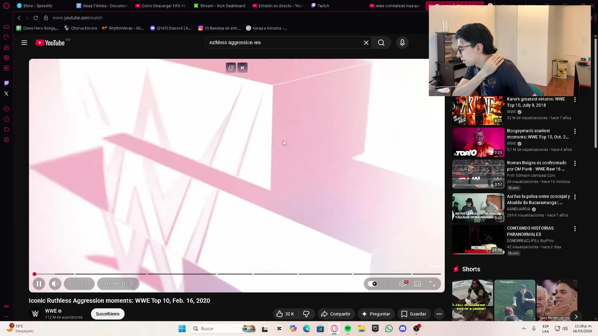Image resolution: width=598 pixels, height=336 pixels.
Task: Open 'Clone Hero Songs' bookmark
Action: tap(38, 28)
